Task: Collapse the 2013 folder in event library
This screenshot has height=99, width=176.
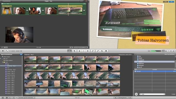Action: 2,62
